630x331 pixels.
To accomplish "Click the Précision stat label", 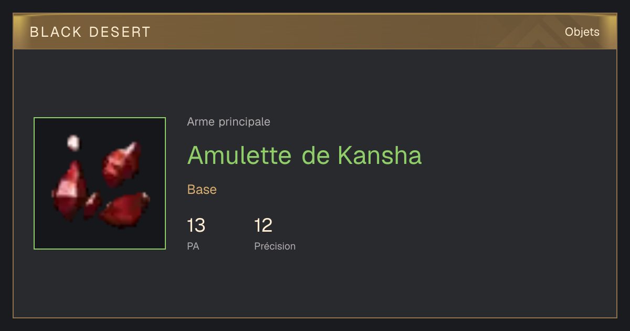I will (275, 246).
